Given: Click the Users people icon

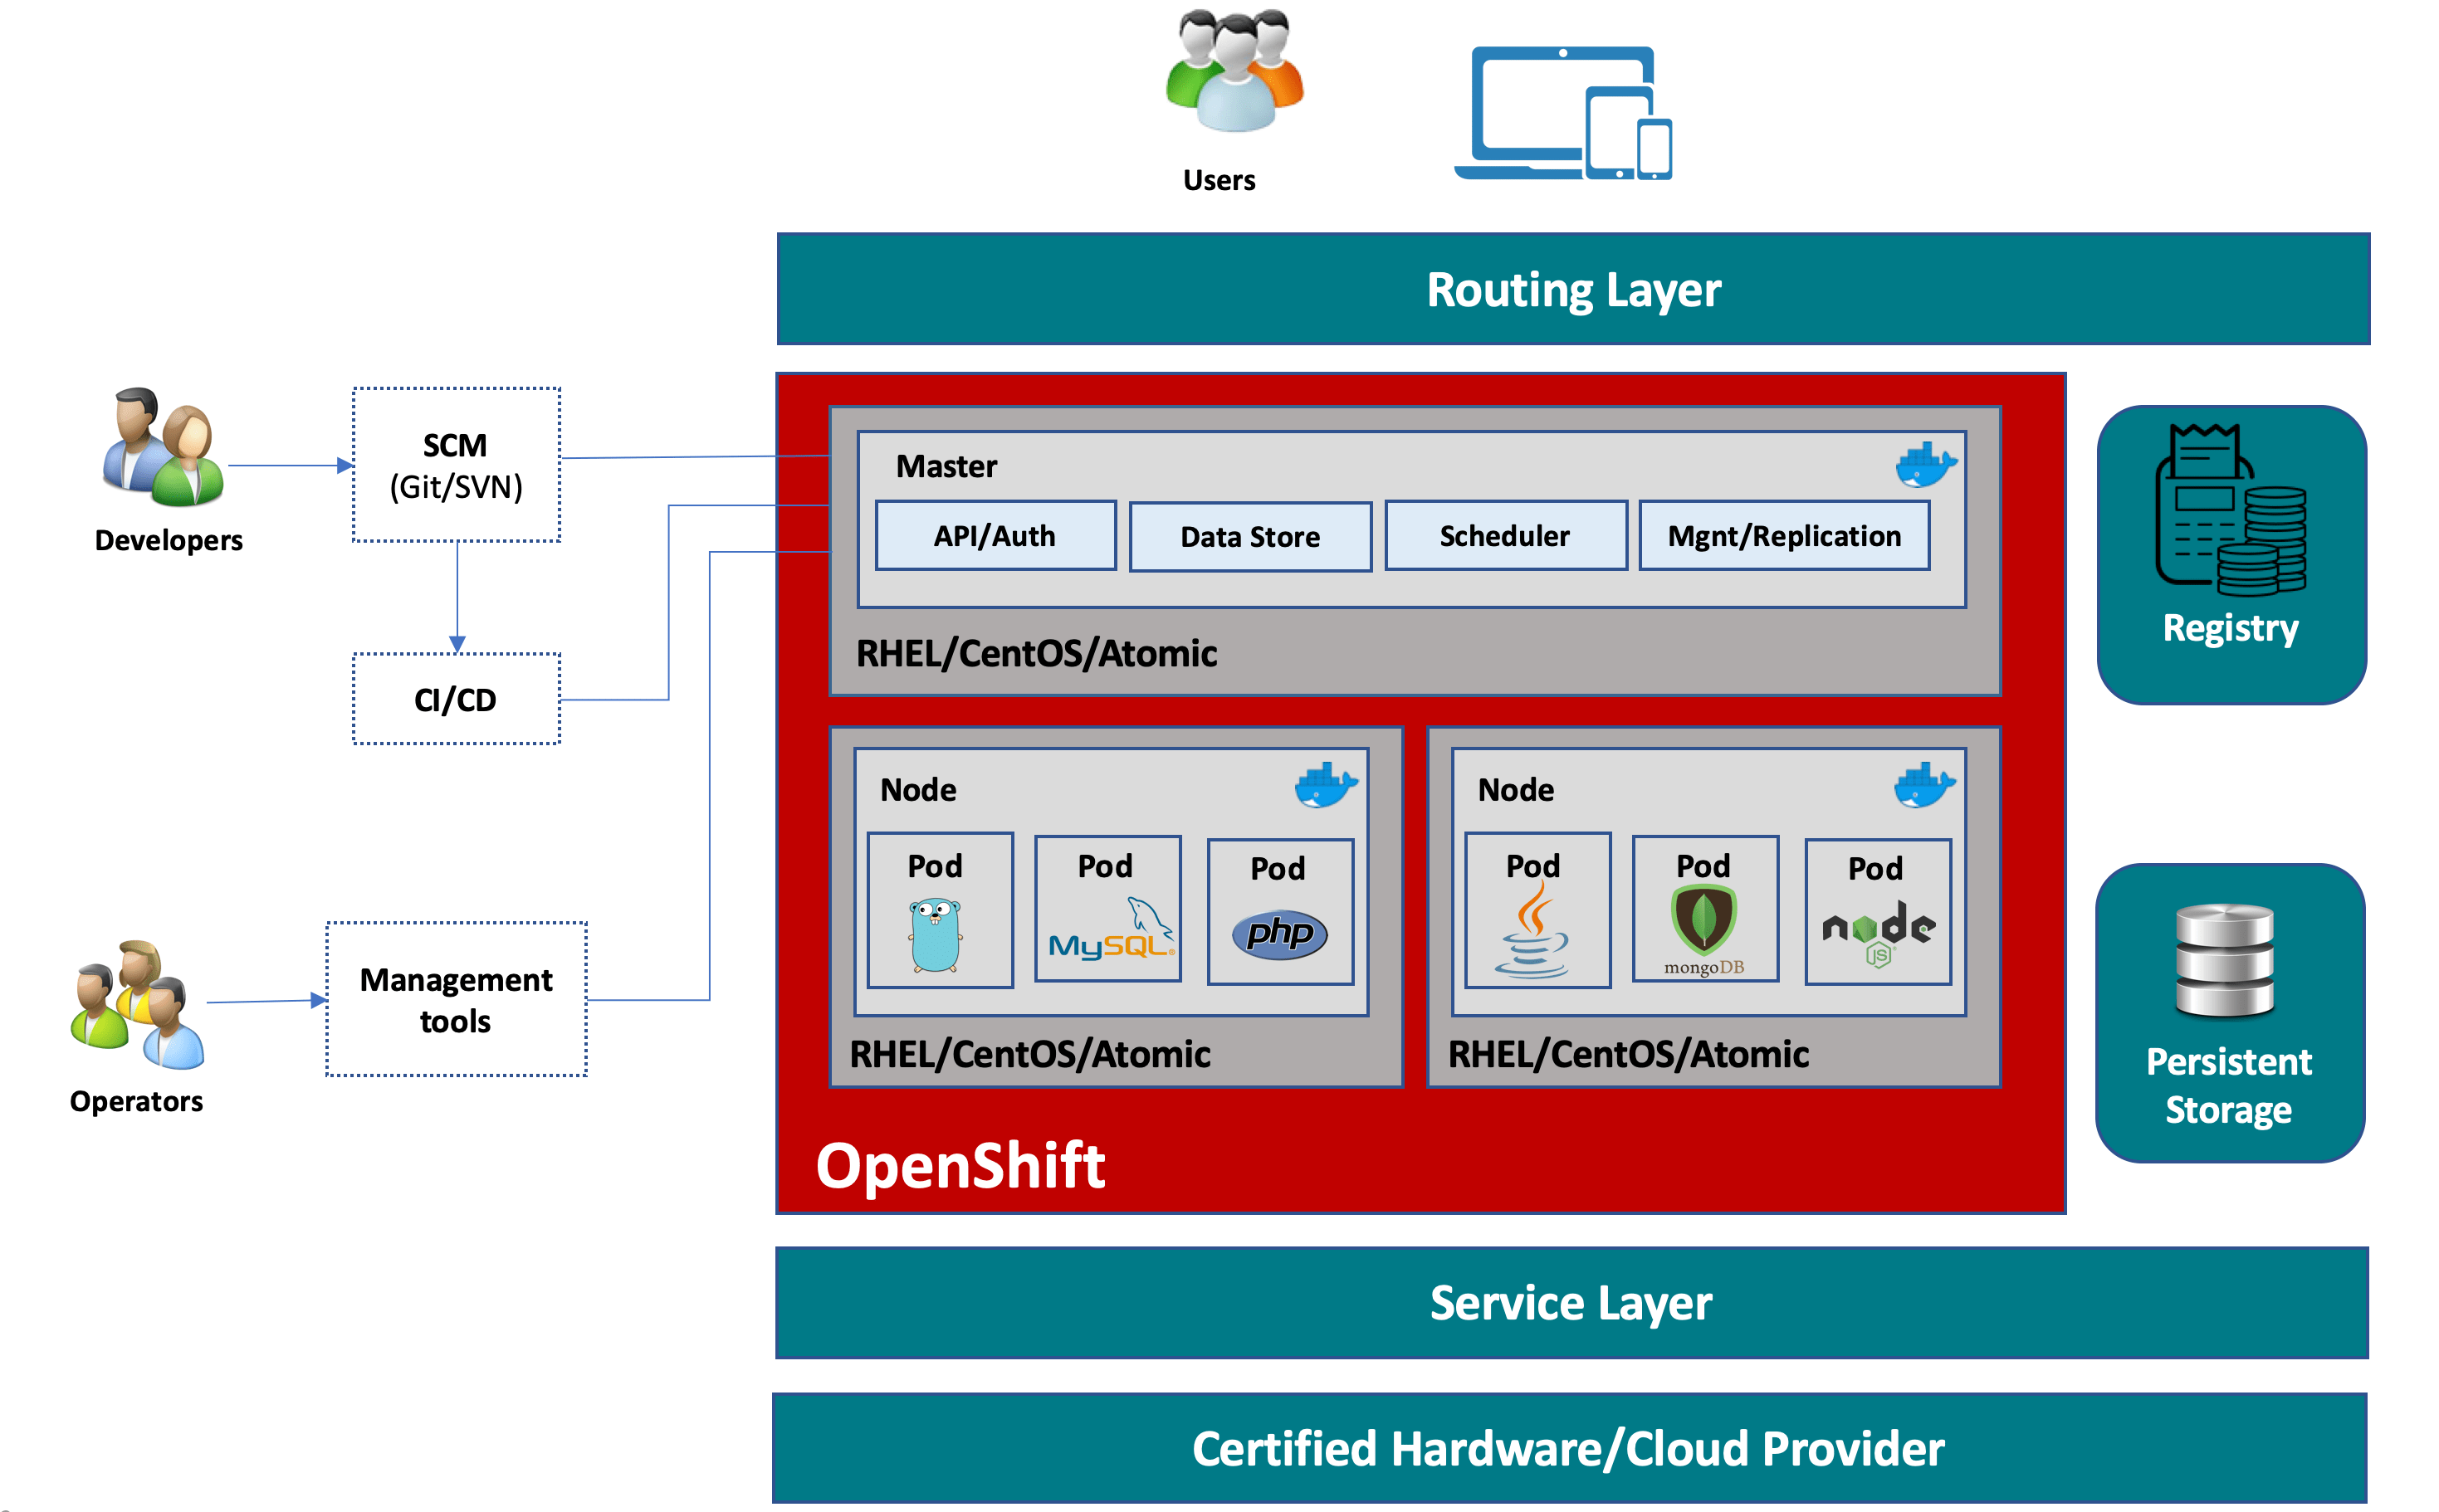Looking at the screenshot, I should (1234, 72).
